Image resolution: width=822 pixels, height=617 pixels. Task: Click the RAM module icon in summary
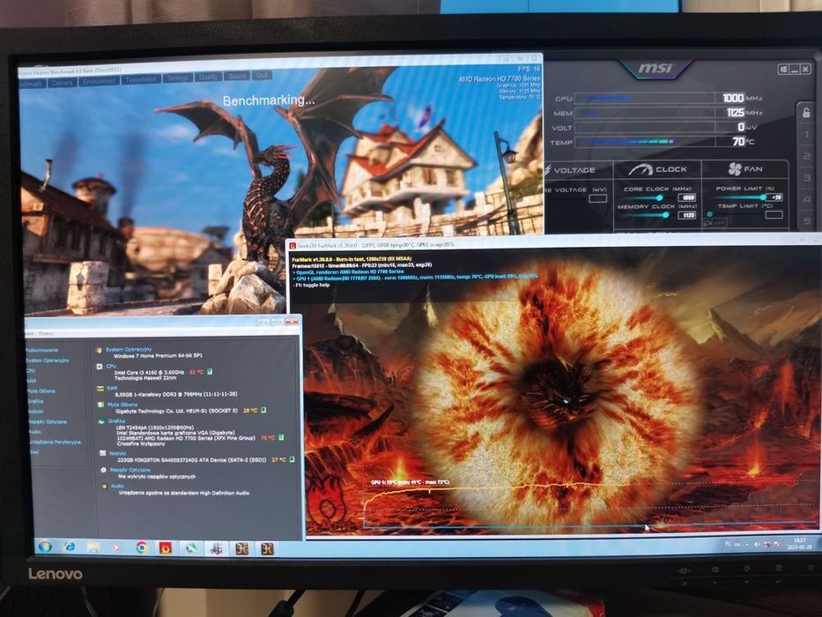(100, 388)
